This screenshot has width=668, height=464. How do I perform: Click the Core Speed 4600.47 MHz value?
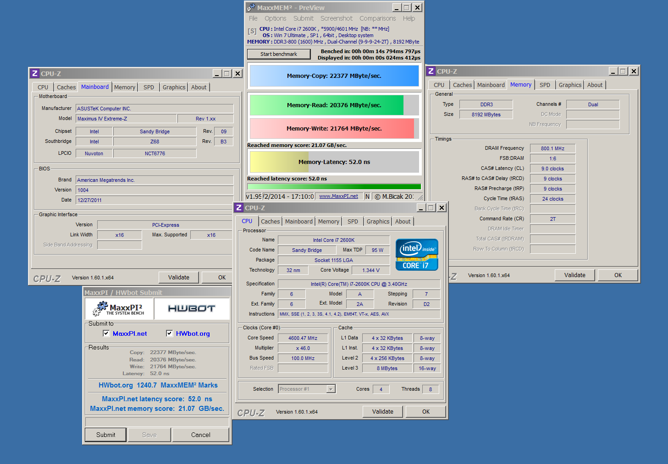(x=303, y=338)
